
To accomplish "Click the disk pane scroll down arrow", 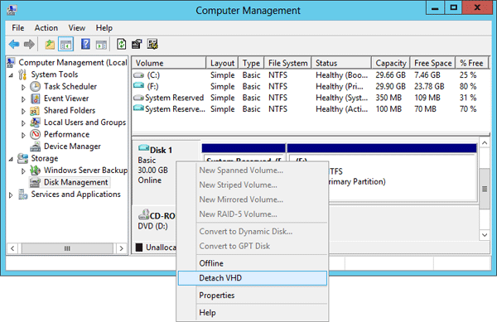I will pyautogui.click(x=485, y=235).
